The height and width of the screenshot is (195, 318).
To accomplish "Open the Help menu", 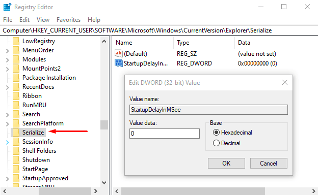I will coord(94,20).
